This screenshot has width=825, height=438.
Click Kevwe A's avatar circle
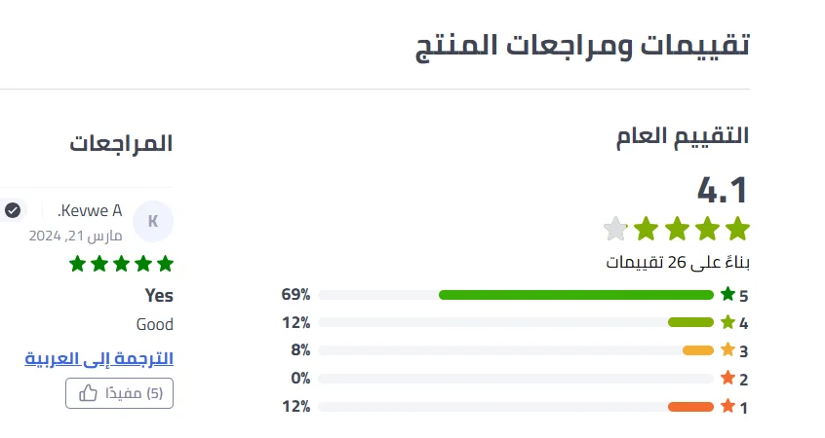tap(152, 221)
